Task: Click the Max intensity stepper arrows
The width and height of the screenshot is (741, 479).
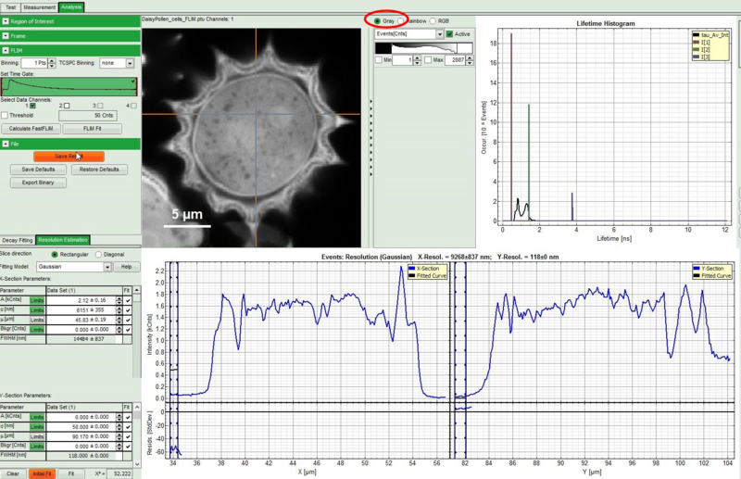Action: click(x=470, y=60)
